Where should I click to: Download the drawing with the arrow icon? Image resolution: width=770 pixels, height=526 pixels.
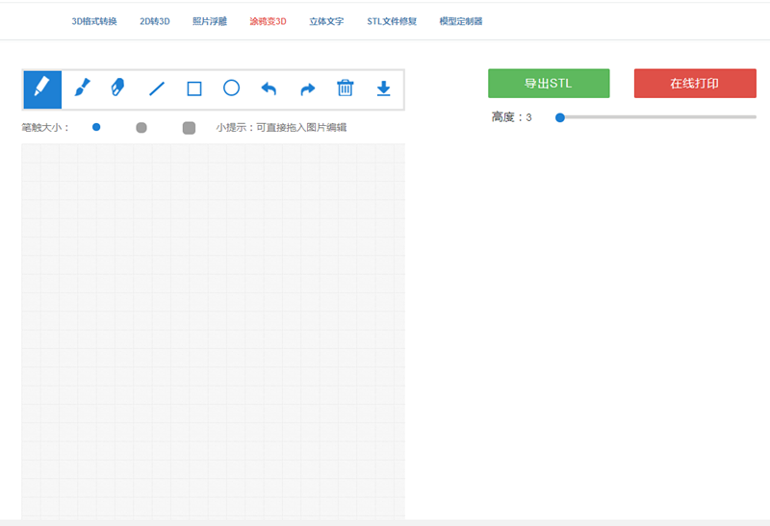[383, 88]
